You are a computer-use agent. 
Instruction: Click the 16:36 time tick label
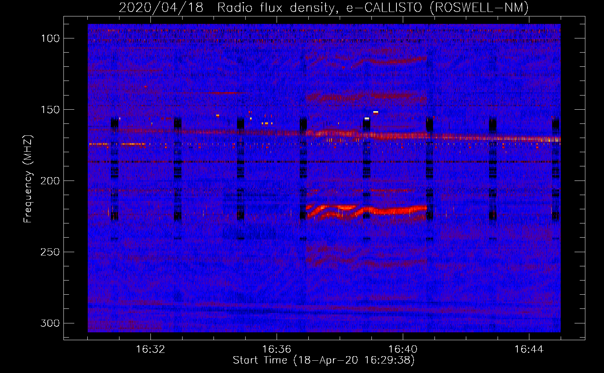[277, 350]
